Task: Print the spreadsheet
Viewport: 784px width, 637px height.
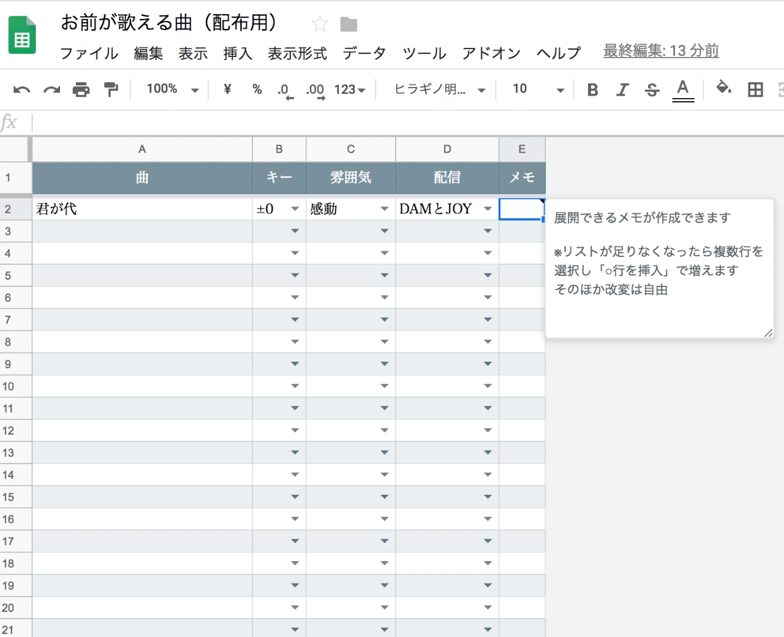Action: pos(81,90)
